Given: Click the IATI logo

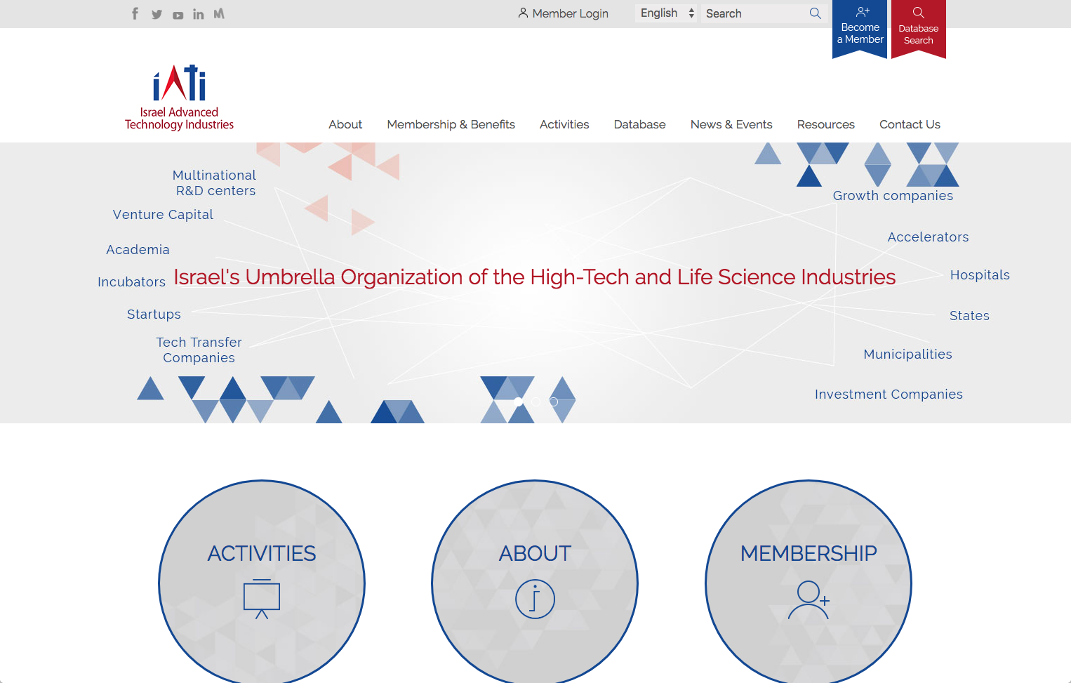Looking at the screenshot, I should coord(179,98).
